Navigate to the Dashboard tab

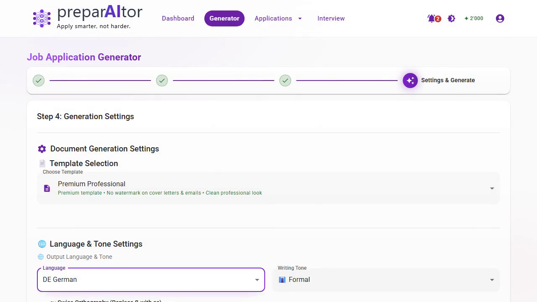tap(178, 18)
